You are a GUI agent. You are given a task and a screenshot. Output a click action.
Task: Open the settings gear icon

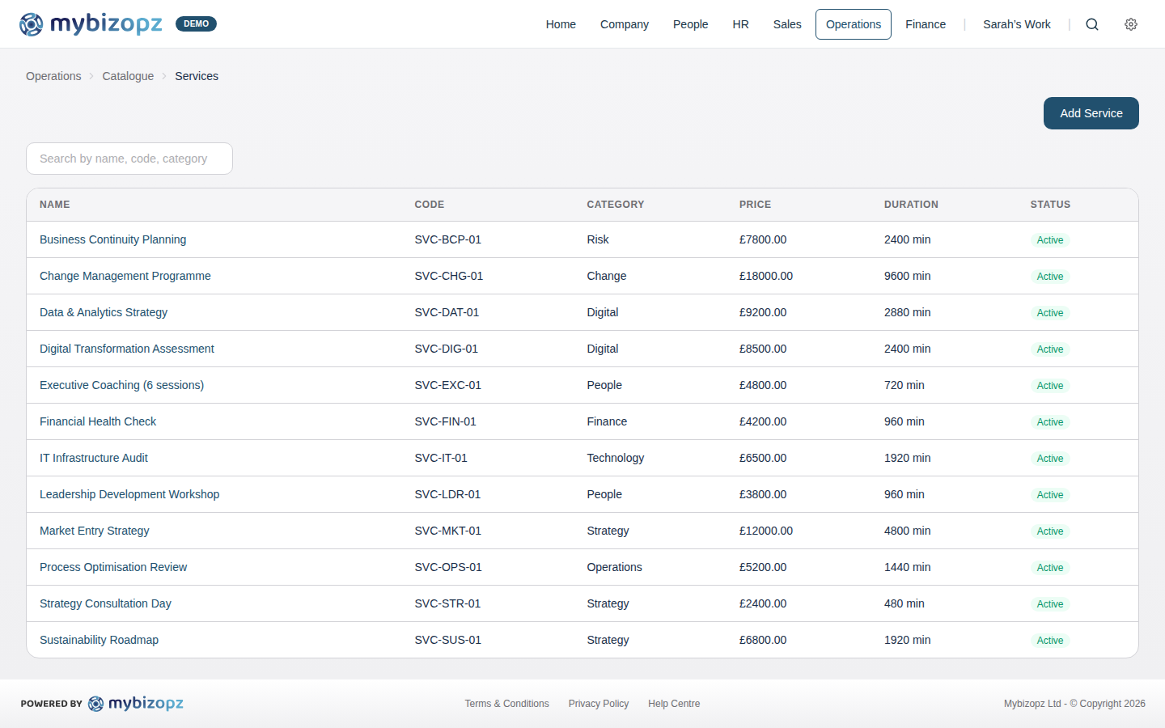click(1131, 24)
